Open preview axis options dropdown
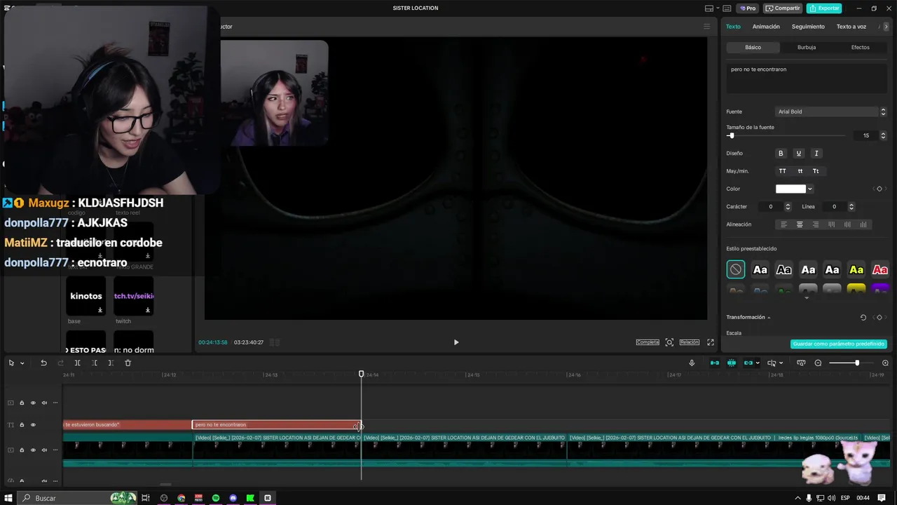 (x=781, y=363)
